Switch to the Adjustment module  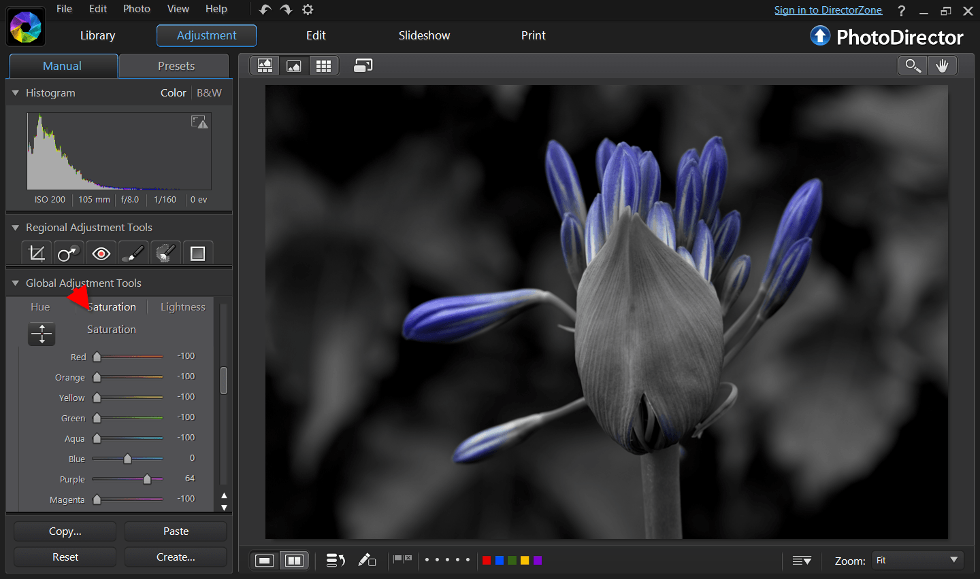click(206, 35)
